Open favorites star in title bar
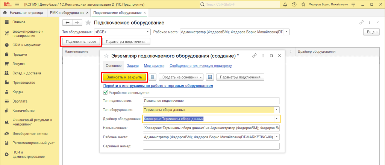Screen dimensions: 385x165 point(303,5)
